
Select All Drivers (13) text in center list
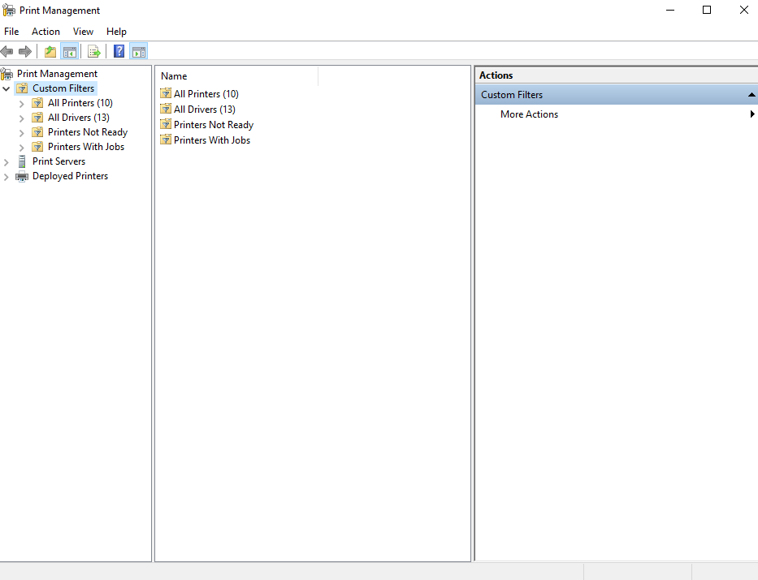[x=205, y=109]
